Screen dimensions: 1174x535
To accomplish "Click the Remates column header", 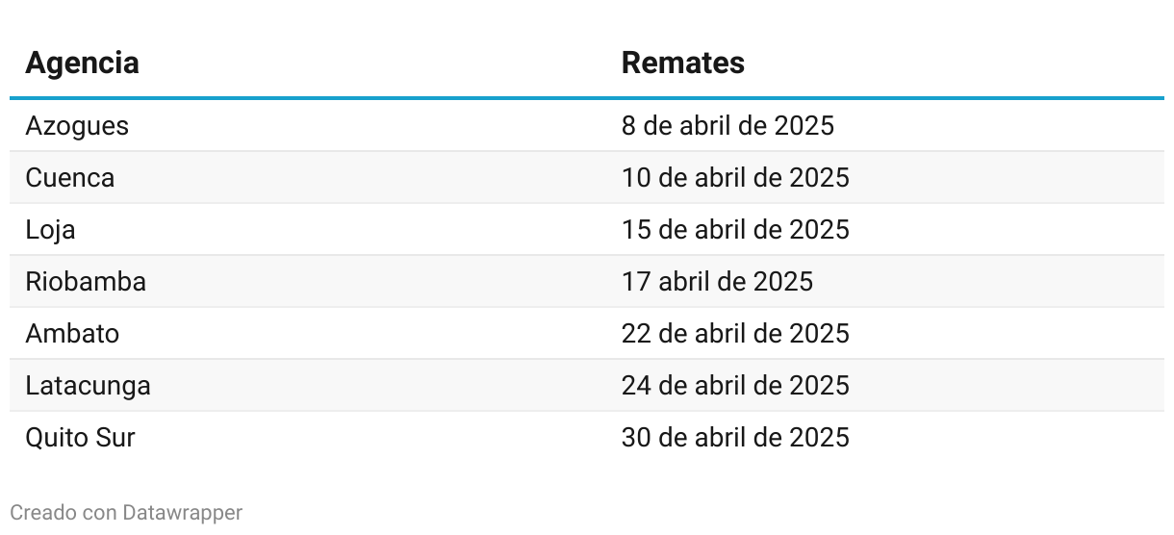I will [x=682, y=63].
